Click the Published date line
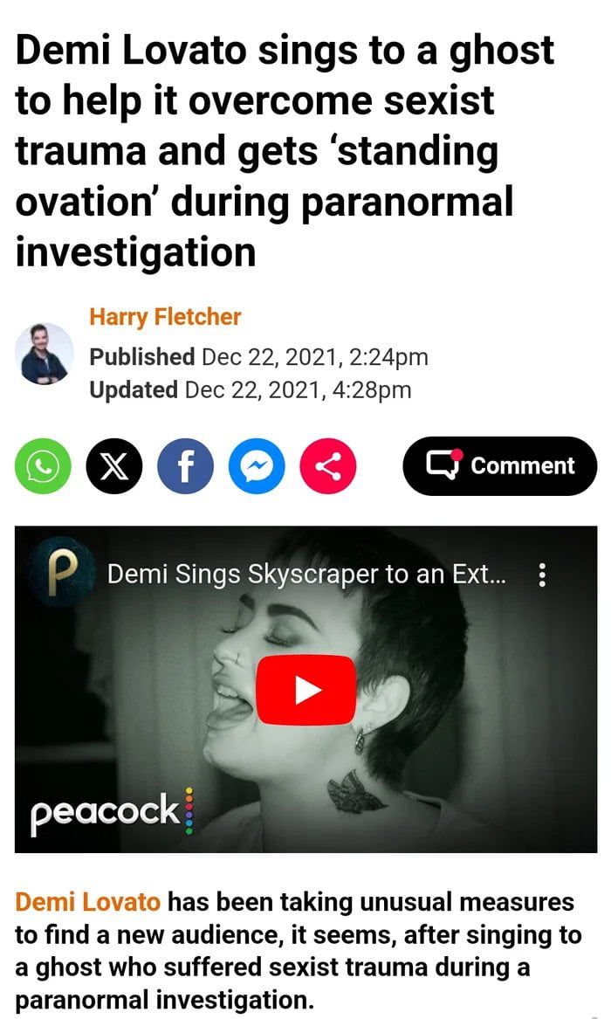611x1019 pixels. coord(258,357)
